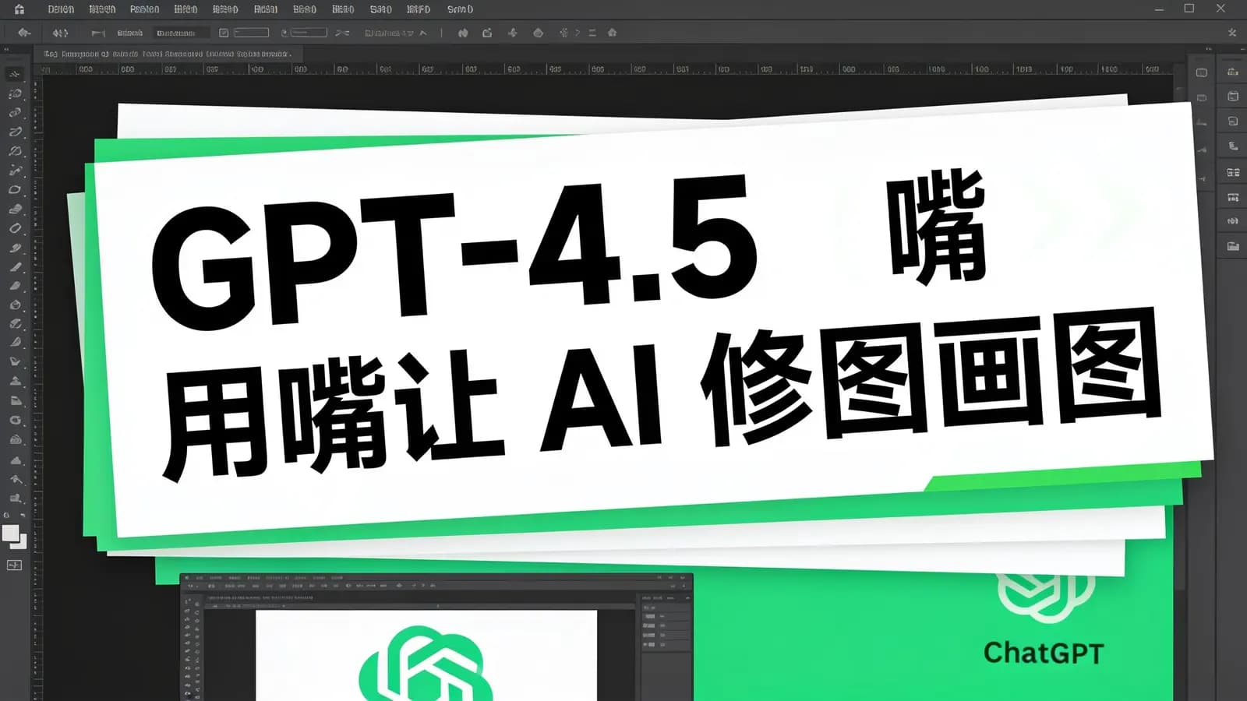
Task: Click the round blob-shaped icon in the options bar
Action: (538, 33)
